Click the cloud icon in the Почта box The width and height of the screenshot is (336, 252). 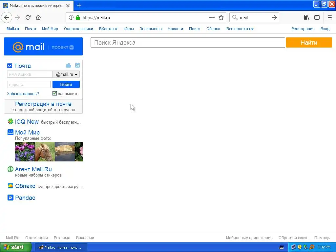pyautogui.click(x=68, y=65)
